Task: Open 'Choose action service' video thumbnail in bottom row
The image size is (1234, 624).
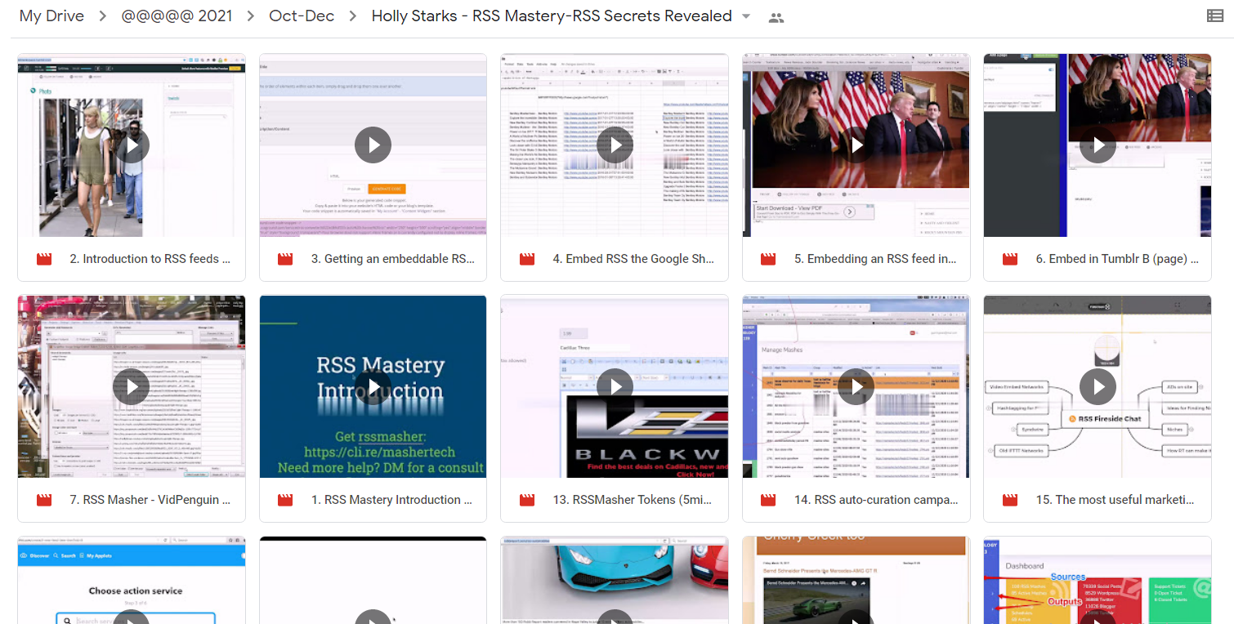Action: (132, 580)
